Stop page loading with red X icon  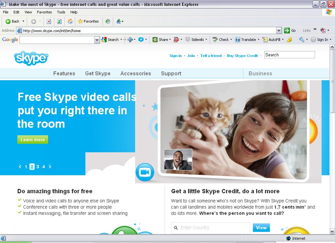tap(49, 21)
